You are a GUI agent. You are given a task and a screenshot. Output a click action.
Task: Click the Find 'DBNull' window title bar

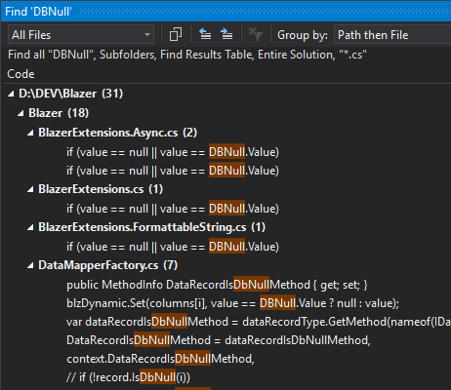coord(225,12)
